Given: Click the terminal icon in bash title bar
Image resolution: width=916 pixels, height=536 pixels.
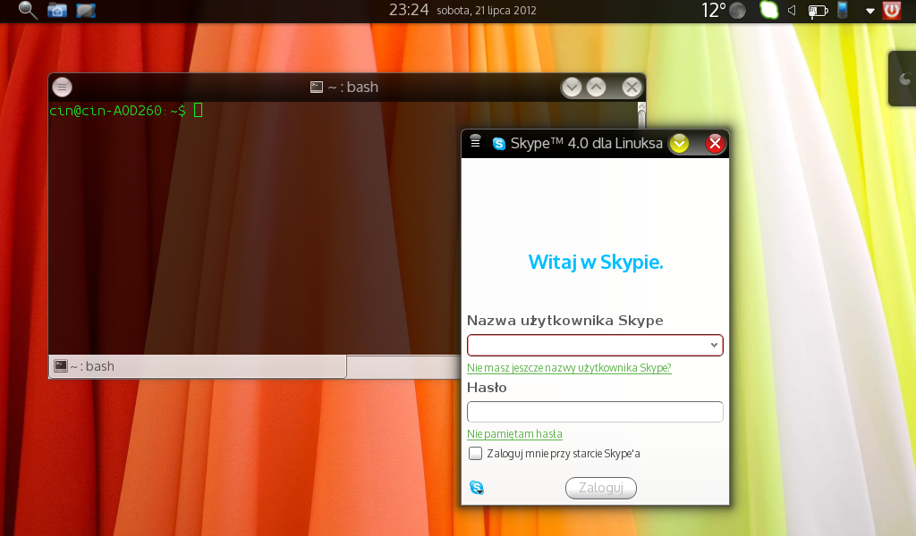Looking at the screenshot, I should click(x=316, y=87).
